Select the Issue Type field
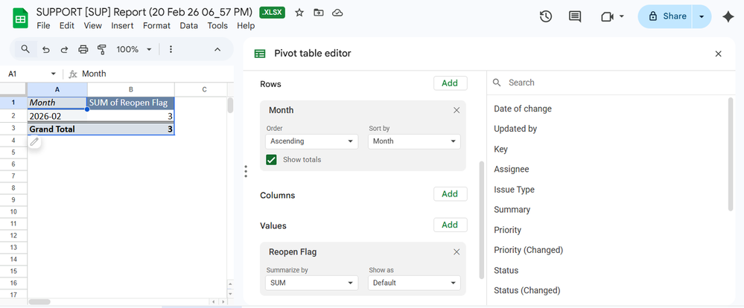 pyautogui.click(x=514, y=190)
